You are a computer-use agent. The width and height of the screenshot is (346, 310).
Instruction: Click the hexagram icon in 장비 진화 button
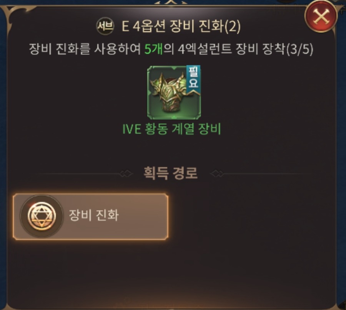click(42, 216)
